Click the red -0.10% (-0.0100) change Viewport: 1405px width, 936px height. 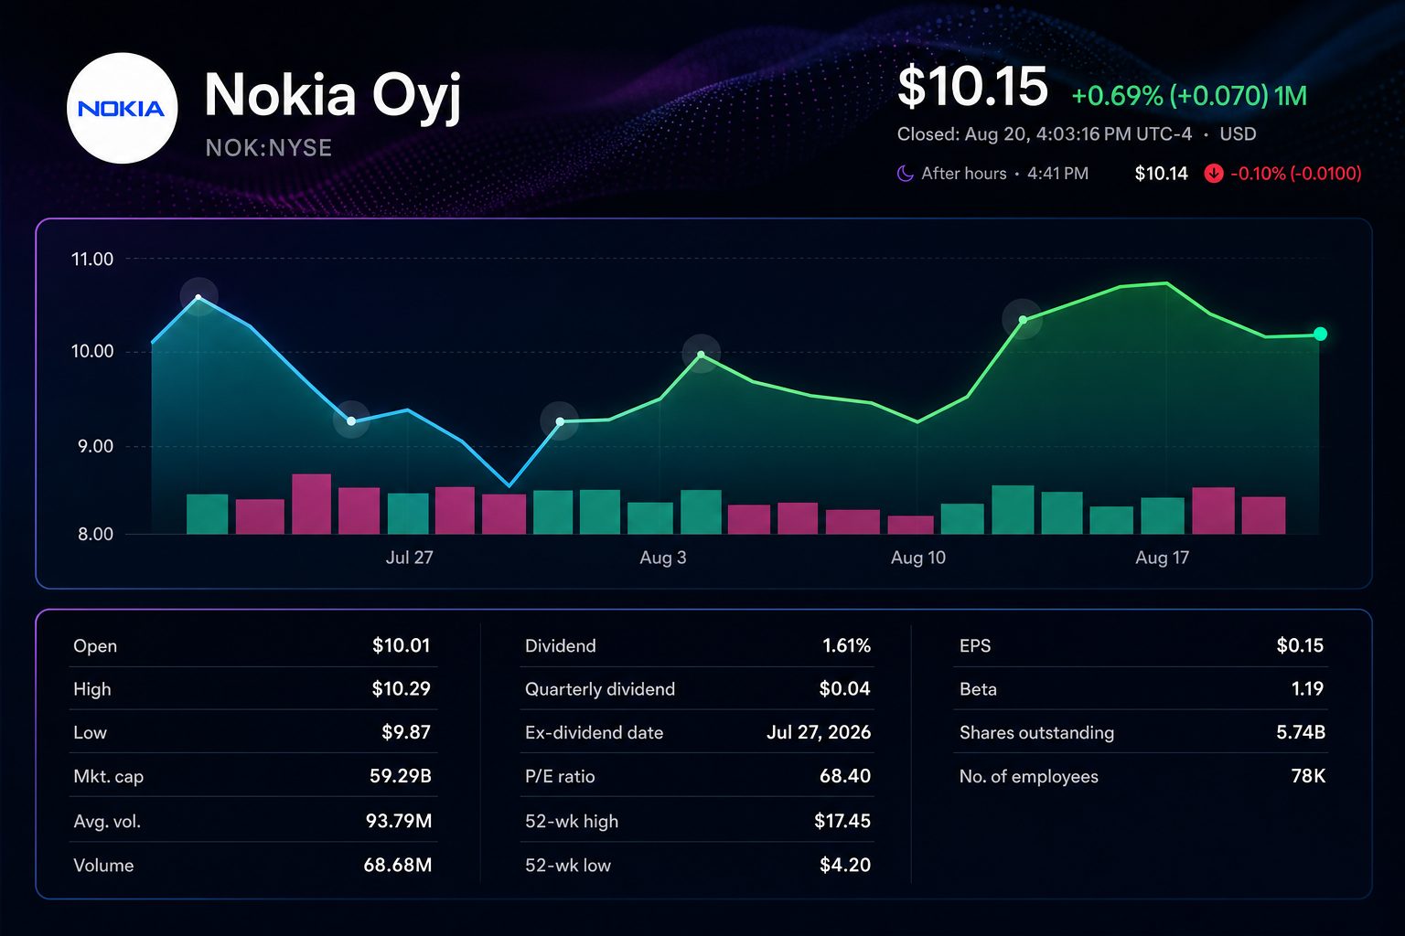1296,174
